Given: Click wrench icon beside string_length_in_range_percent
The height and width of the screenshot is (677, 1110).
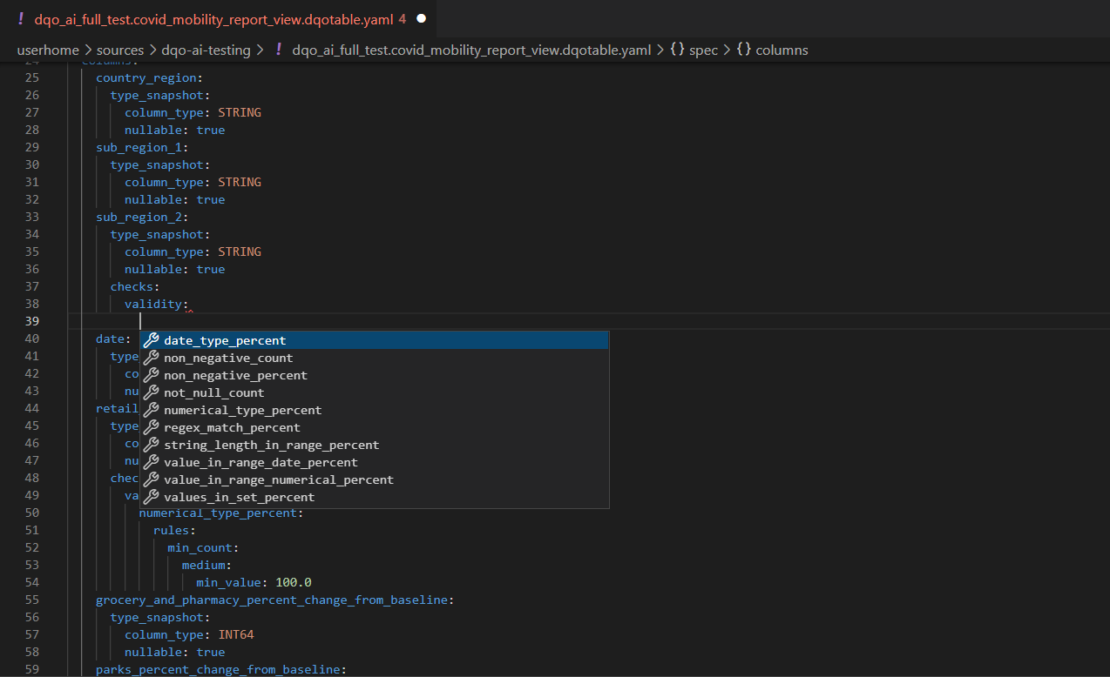Looking at the screenshot, I should pyautogui.click(x=151, y=445).
